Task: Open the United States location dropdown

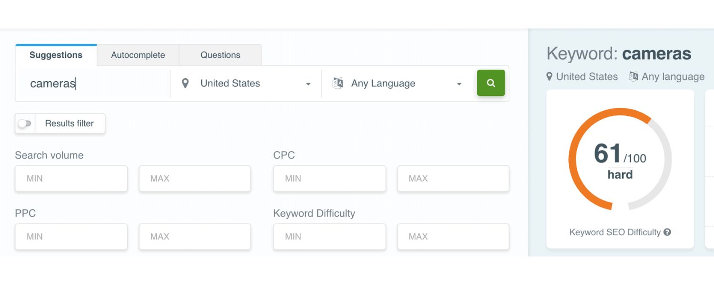Action: click(245, 83)
